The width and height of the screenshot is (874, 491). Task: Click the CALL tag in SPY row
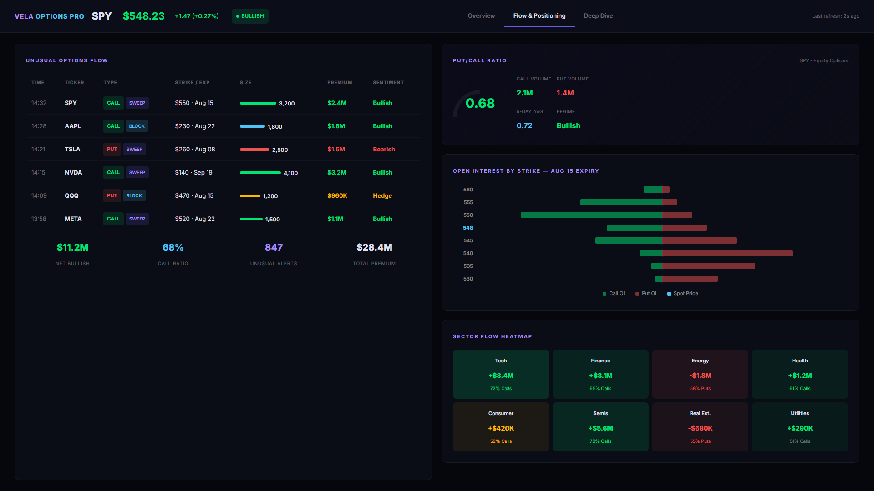113,103
